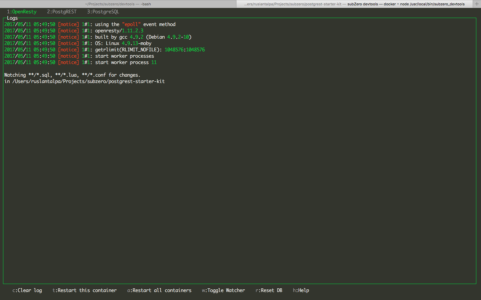Click the openresty/1.11.2.3 log line
Image resolution: width=481 pixels, height=300 pixels.
(x=74, y=31)
